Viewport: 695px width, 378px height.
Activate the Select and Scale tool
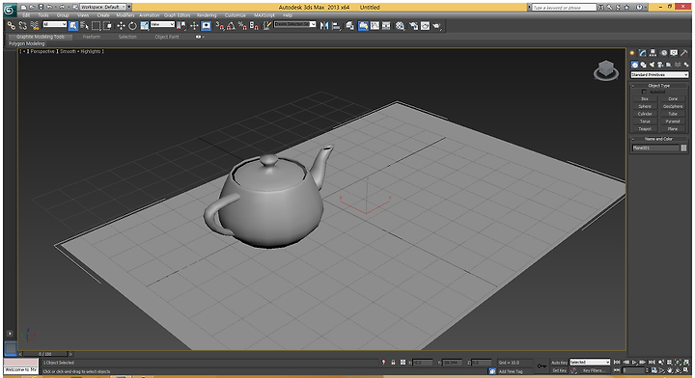point(145,26)
